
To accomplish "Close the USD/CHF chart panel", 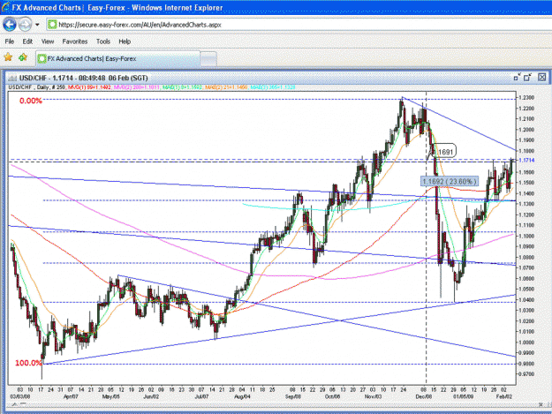I will pos(541,78).
